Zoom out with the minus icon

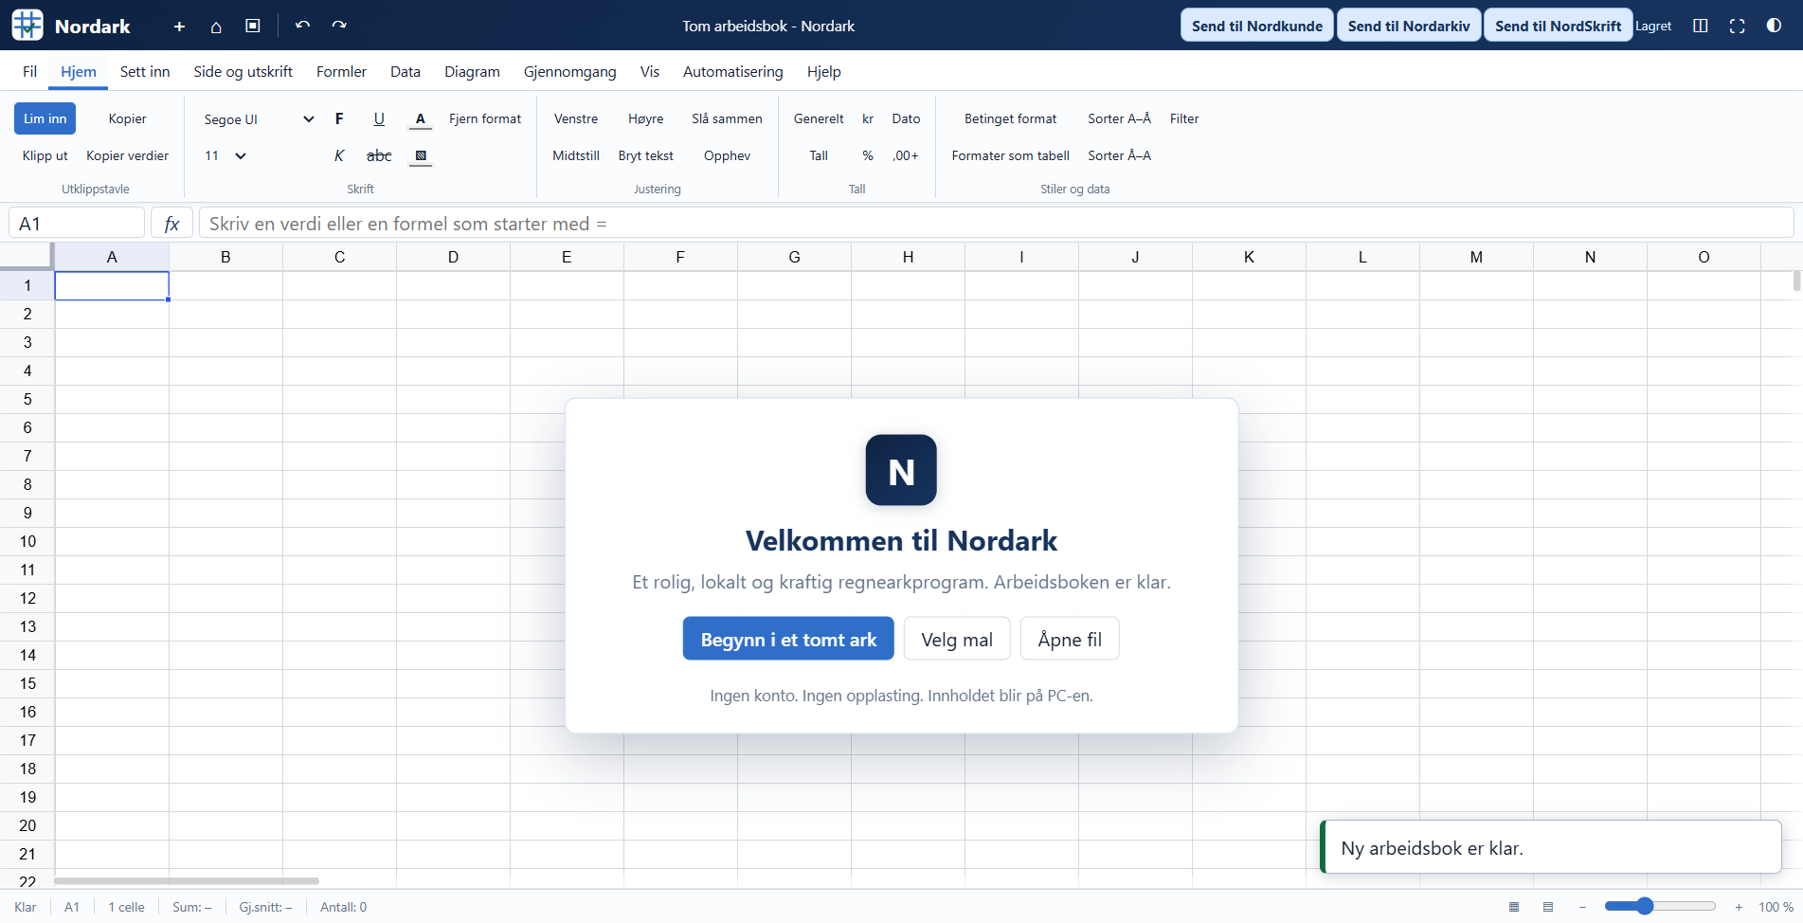click(1582, 907)
